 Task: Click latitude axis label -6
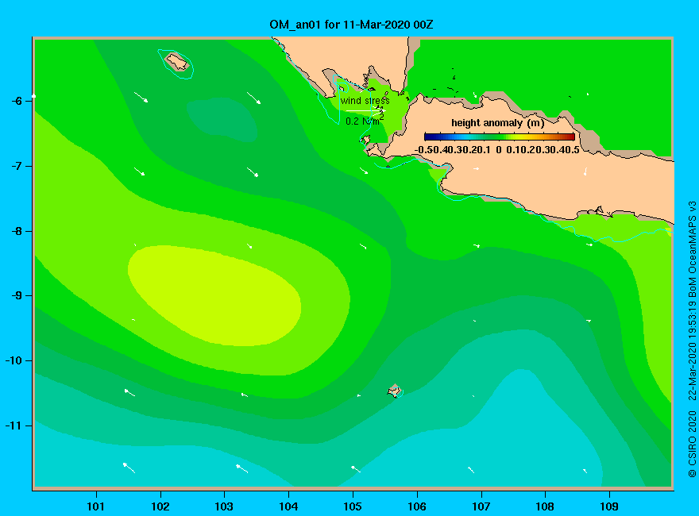click(17, 101)
